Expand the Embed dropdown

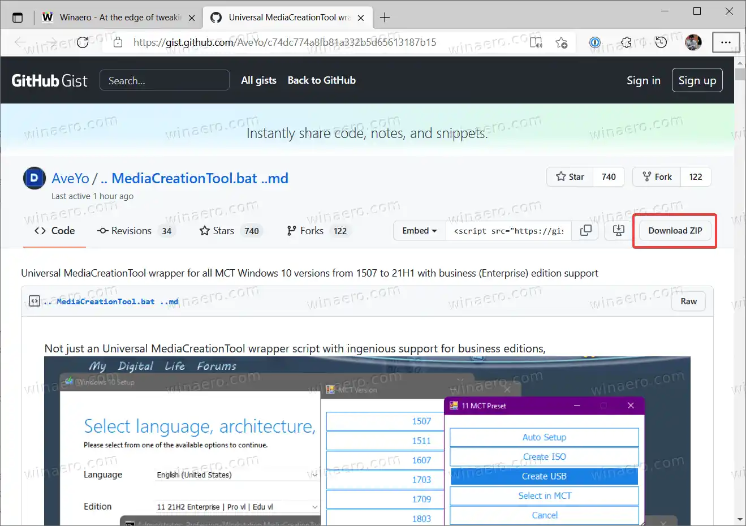click(x=420, y=231)
